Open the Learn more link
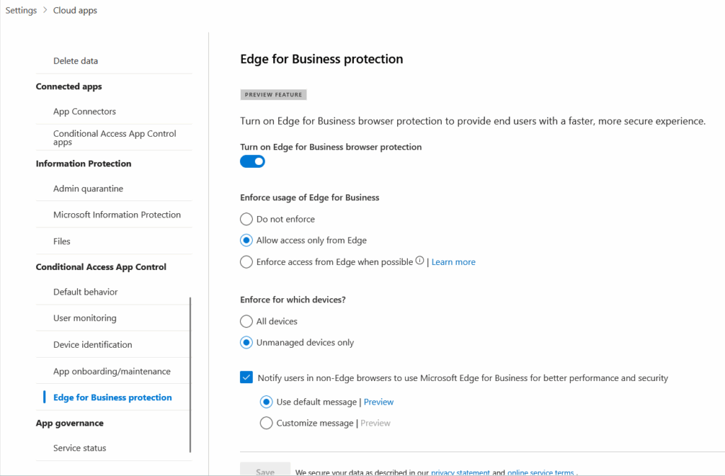725x476 pixels. tap(453, 262)
